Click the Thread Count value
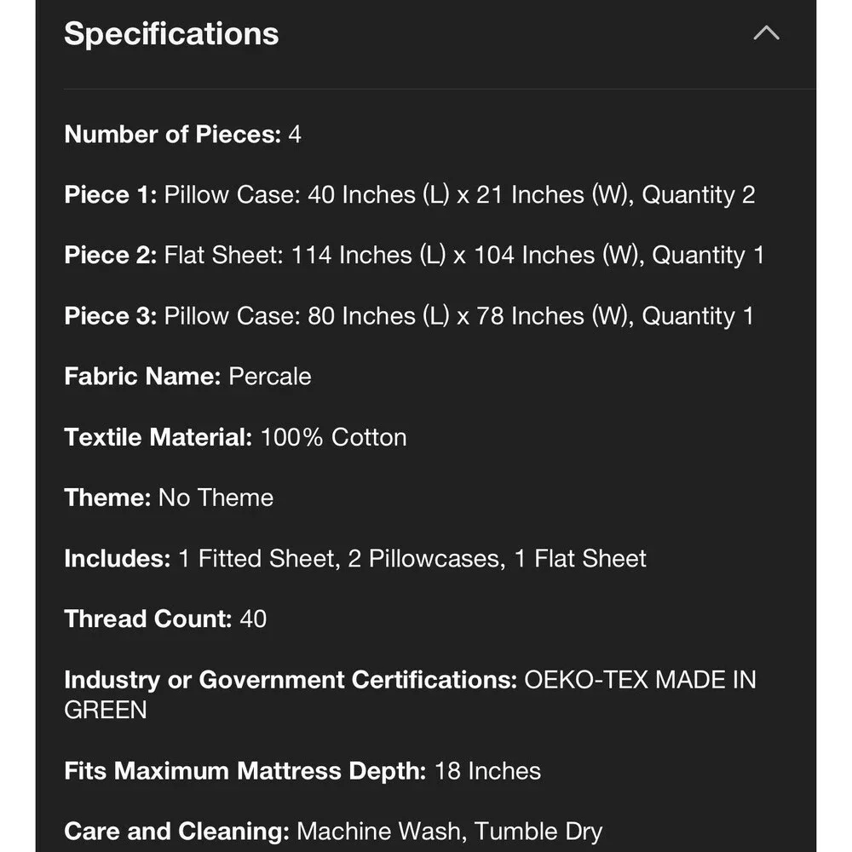 pos(253,619)
